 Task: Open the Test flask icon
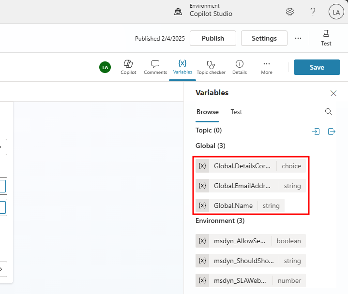326,38
